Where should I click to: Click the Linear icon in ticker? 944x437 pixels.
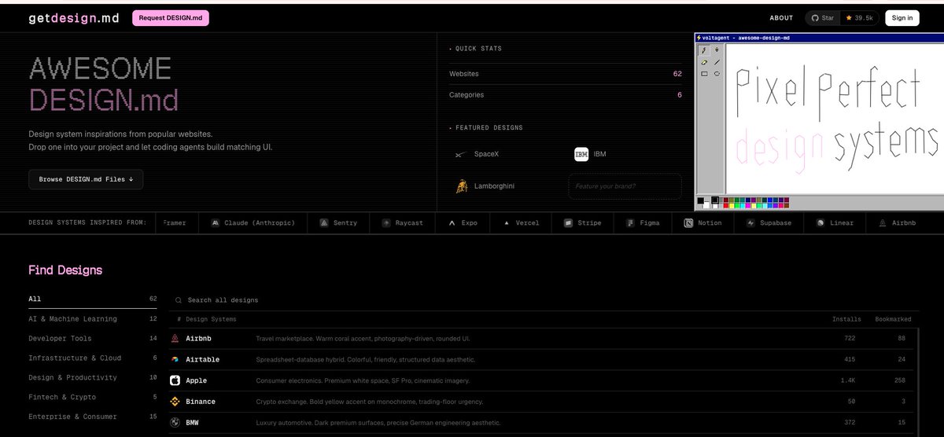pyautogui.click(x=820, y=223)
